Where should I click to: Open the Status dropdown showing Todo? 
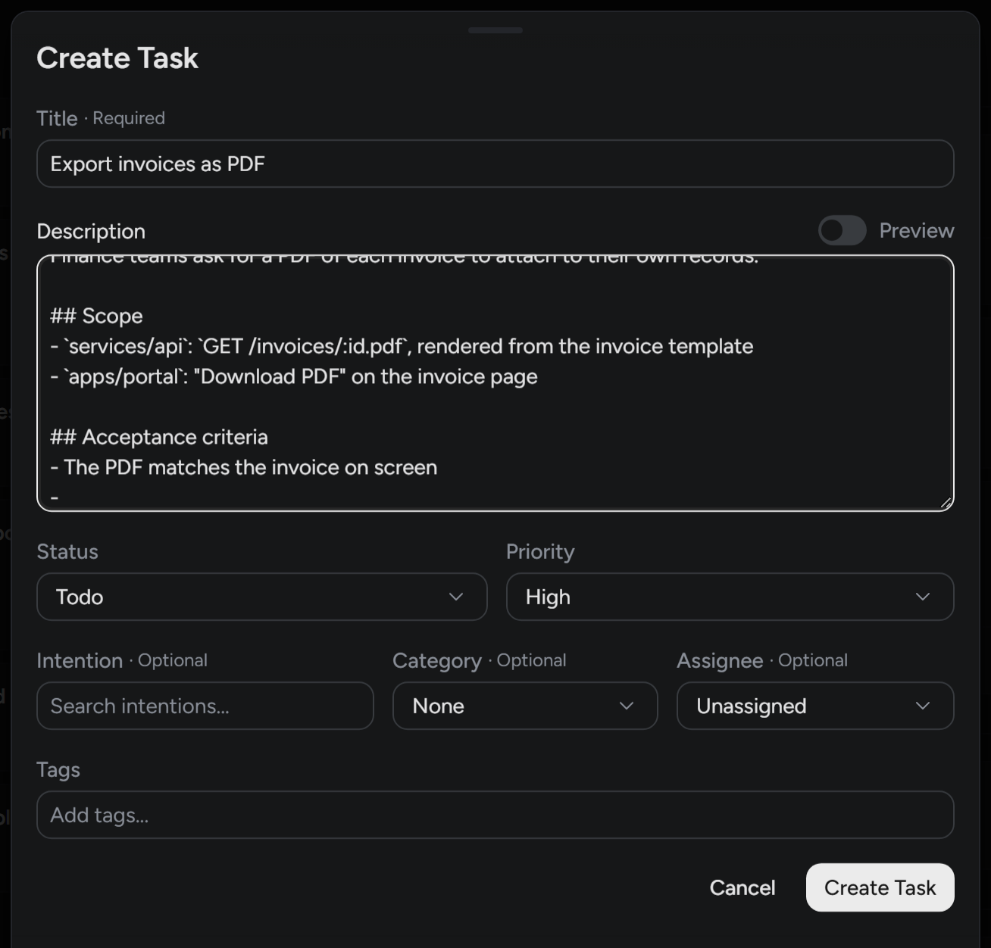click(261, 597)
